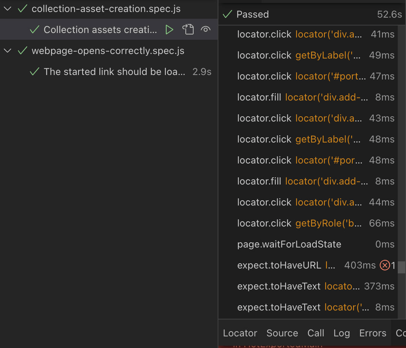406x348 pixels.
Task: Toggle watch eye on Collection assets test
Action: [205, 30]
